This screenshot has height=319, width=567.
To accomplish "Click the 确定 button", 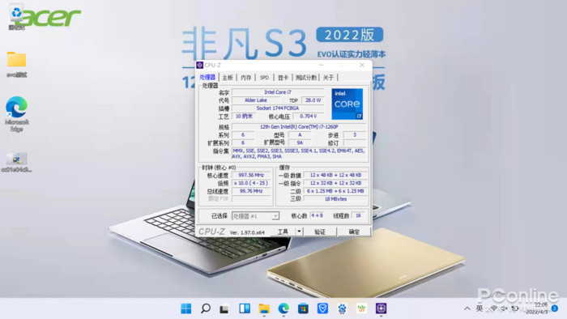I will click(354, 232).
